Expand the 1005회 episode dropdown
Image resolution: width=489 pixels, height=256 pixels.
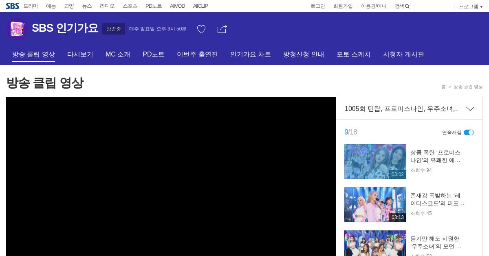click(470, 109)
